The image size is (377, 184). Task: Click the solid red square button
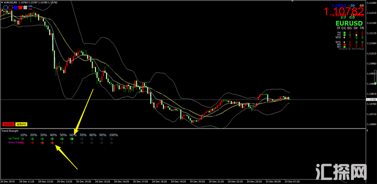point(21,8)
